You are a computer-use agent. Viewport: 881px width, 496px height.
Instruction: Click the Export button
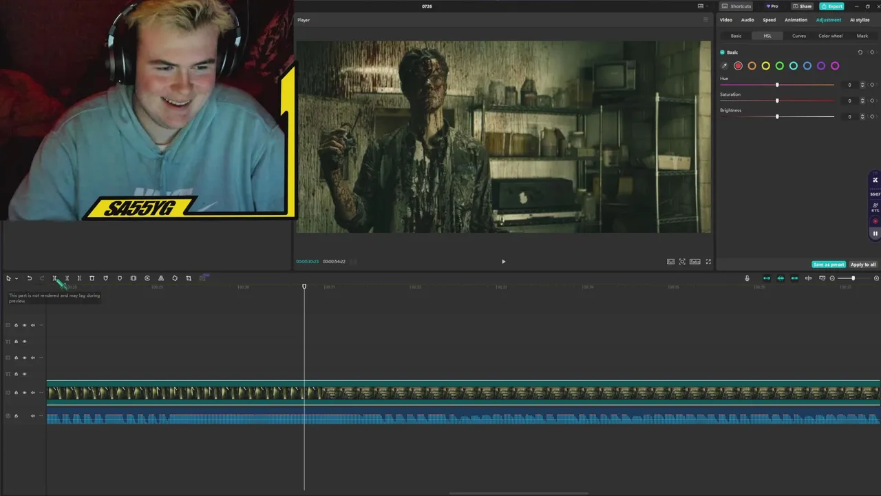click(x=832, y=6)
